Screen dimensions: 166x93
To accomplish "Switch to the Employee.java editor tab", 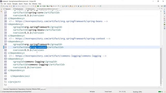I will click(18, 9).
